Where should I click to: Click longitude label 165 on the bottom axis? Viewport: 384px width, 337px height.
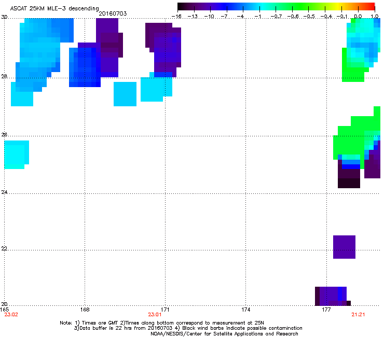point(5,310)
